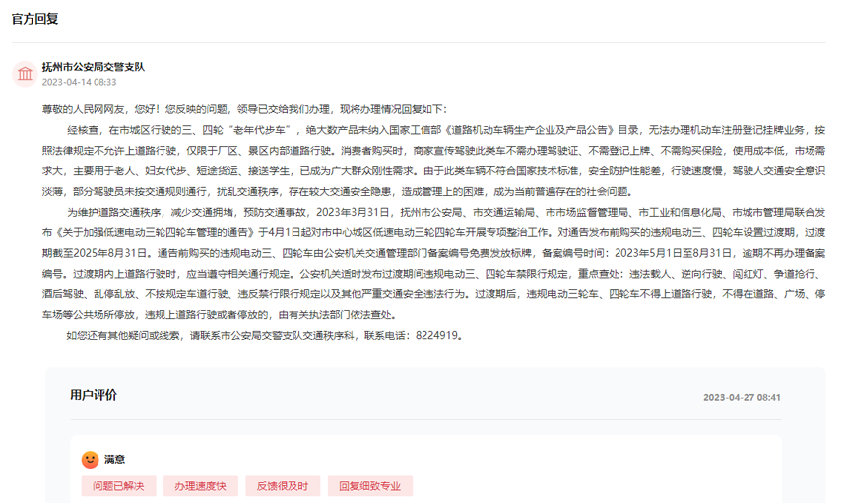
Task: Click the red government building avatar icon
Action: pos(24,74)
